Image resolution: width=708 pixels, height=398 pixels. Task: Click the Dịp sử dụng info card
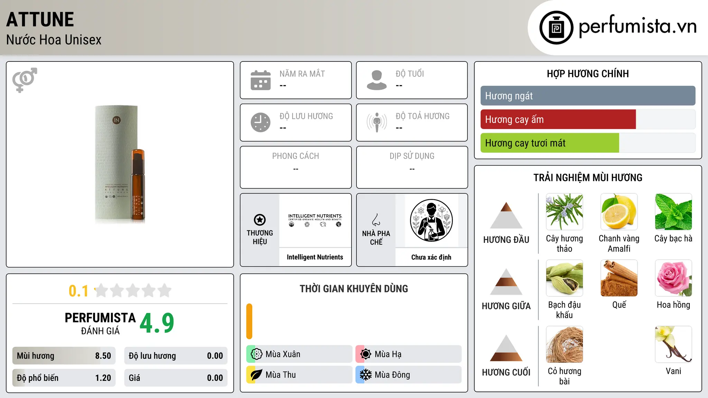click(x=412, y=167)
